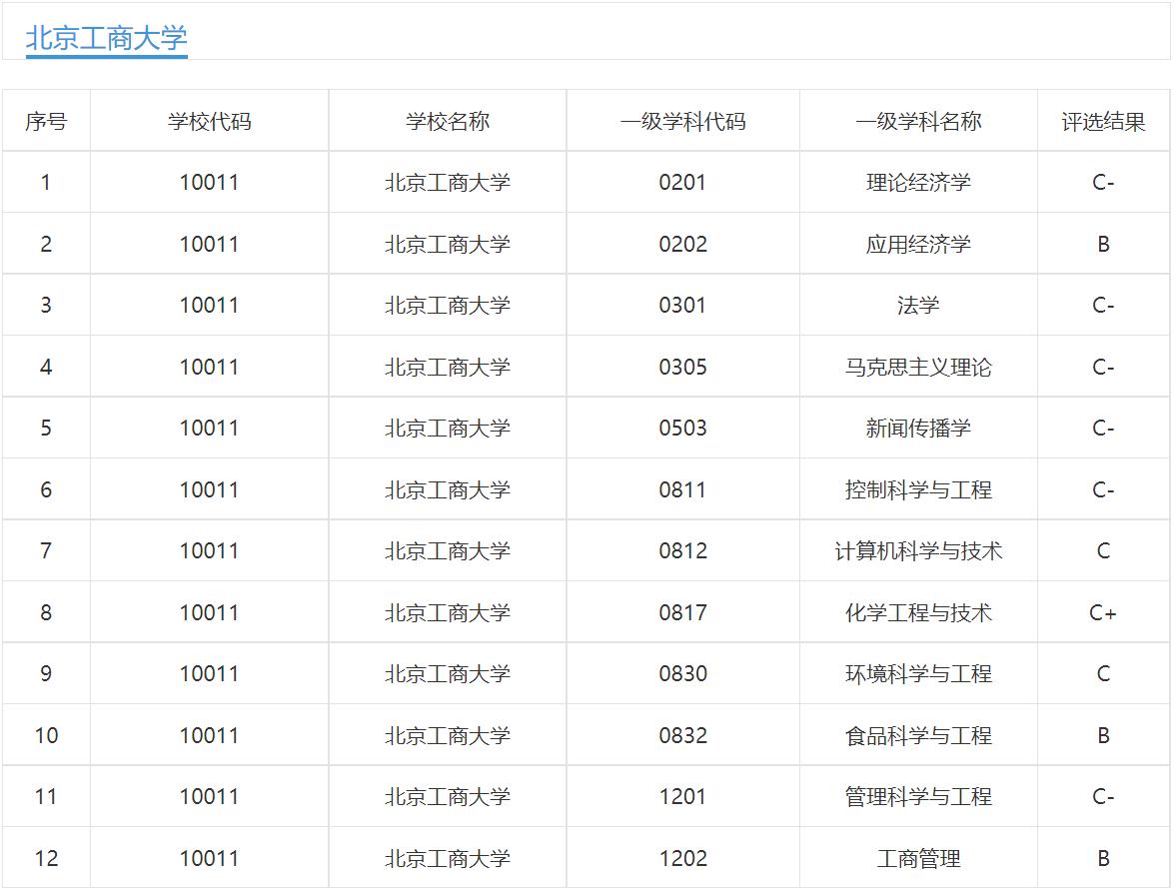Screen dimensions: 1175x888
Task: Click the C rating for 计算机科学与技术
Action: click(x=1104, y=550)
